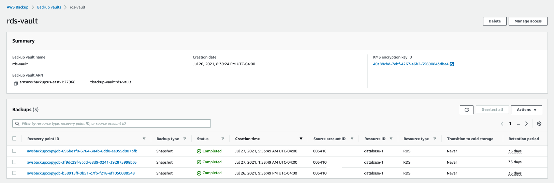Click creation time Jul 27, 2021, 1:53:49 AM

[x=266, y=162]
